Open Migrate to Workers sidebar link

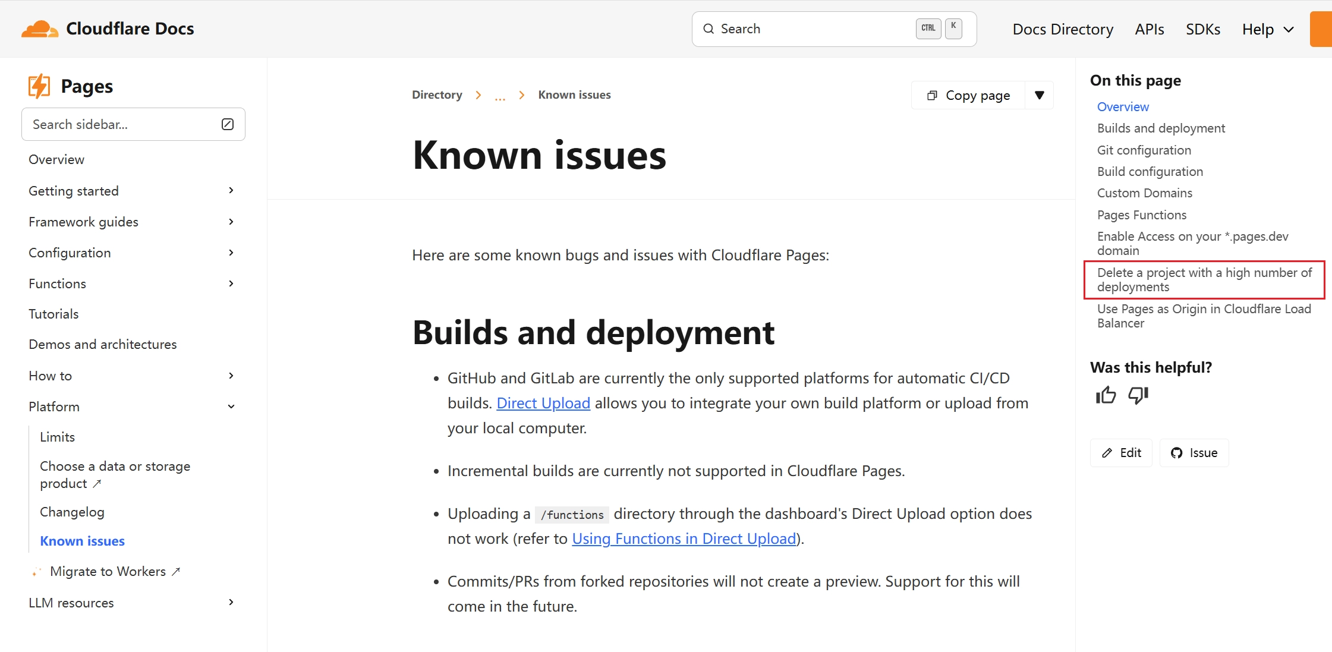[108, 571]
